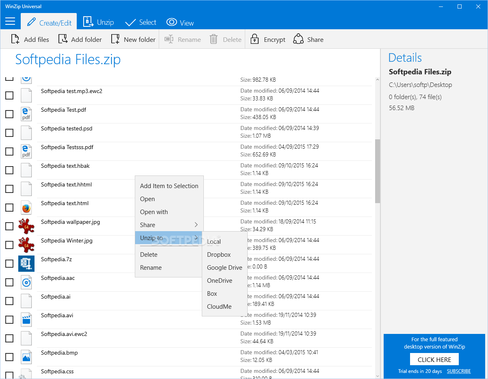Switch to the Unzip tab
The image size is (488, 379).
pyautogui.click(x=99, y=22)
